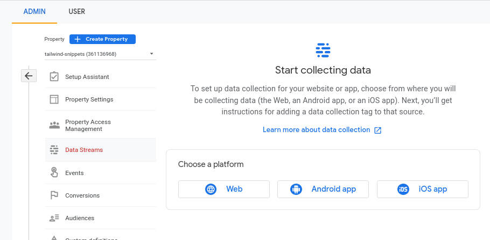Click the Data Streams sidebar icon
The width and height of the screenshot is (490, 240).
pos(54,150)
